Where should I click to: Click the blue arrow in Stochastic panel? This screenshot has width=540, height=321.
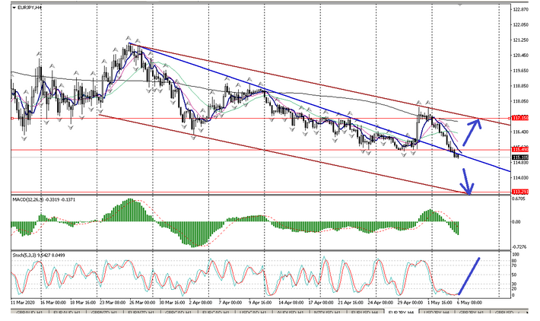(468, 275)
